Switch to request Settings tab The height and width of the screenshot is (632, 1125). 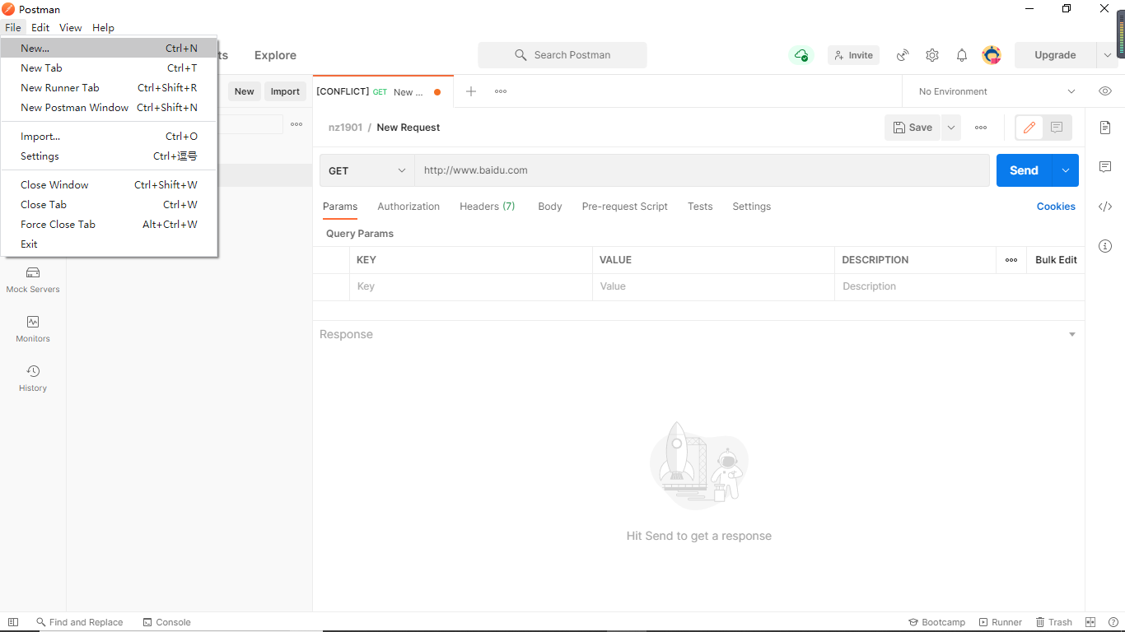pos(752,207)
